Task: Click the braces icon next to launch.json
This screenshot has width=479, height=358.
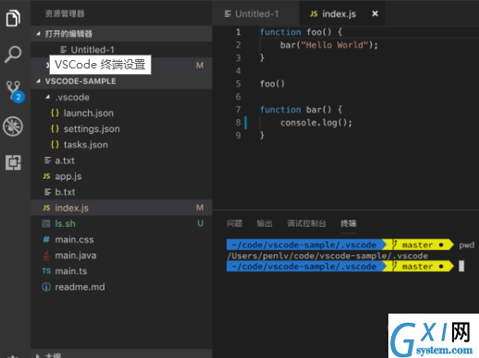Action: 55,113
